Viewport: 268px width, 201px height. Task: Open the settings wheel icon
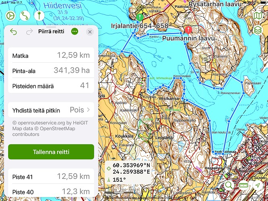(10, 16)
